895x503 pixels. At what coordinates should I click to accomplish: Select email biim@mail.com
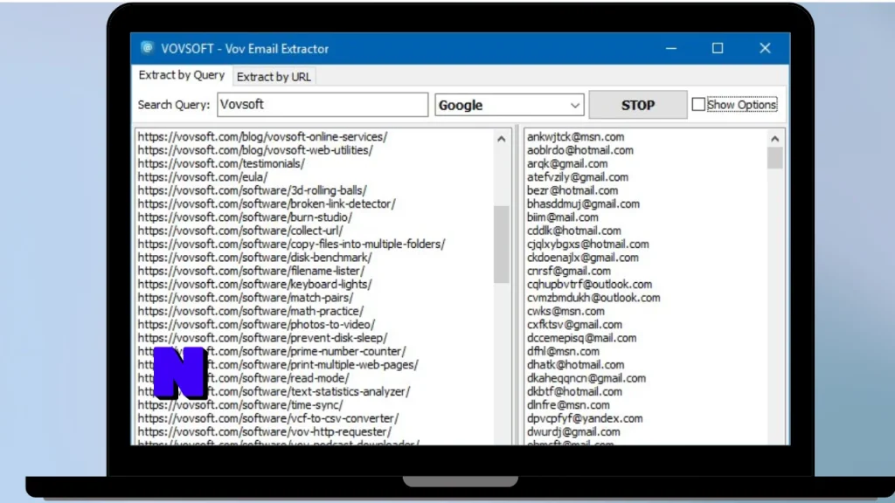563,217
